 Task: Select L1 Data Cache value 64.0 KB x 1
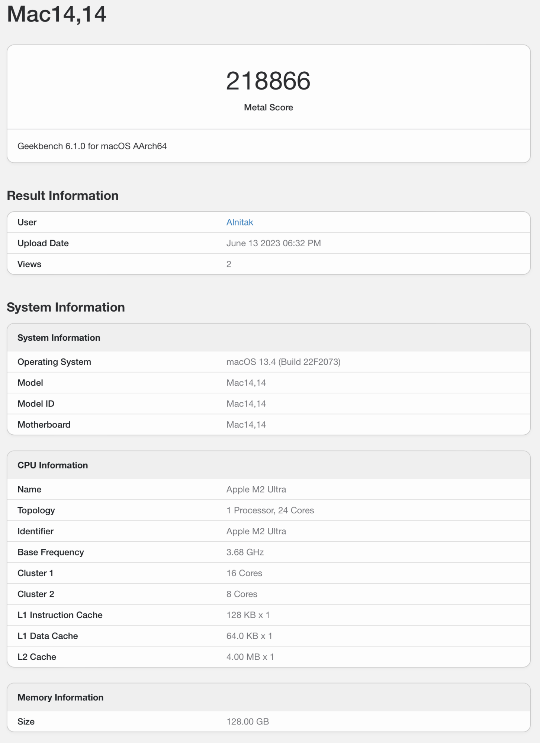tap(249, 636)
